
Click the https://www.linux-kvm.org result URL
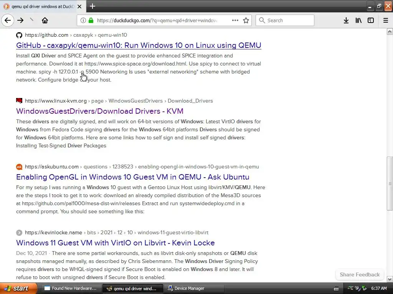56,101
